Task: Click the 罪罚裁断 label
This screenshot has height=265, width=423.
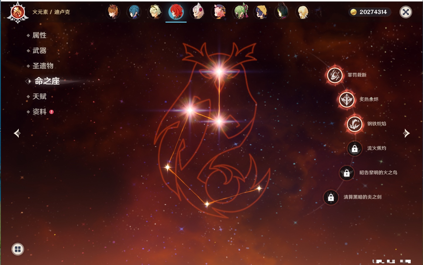Action: tap(357, 75)
